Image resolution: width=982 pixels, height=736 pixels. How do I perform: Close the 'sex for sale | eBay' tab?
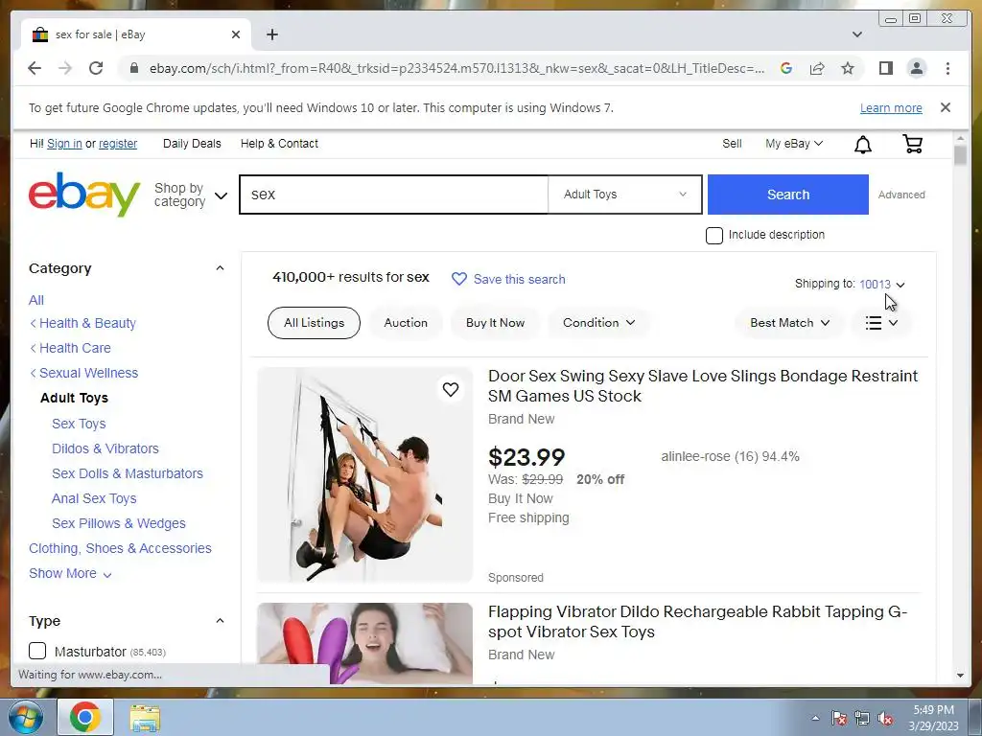(x=236, y=34)
